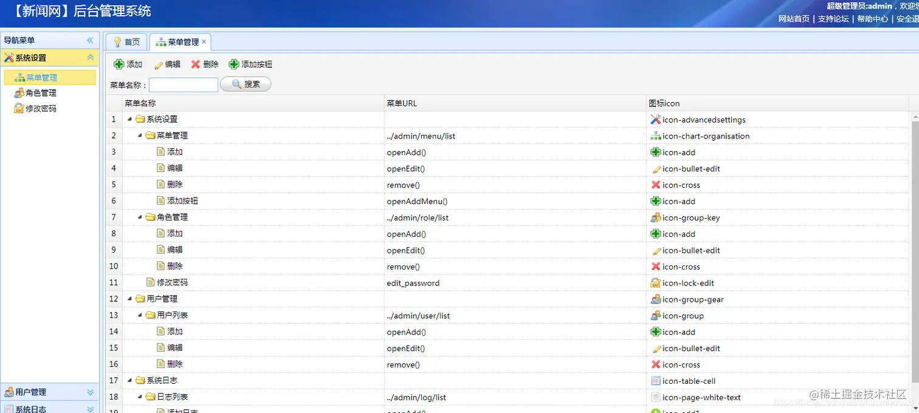Click the icon-table-cell icon in row 17
The height and width of the screenshot is (413, 919).
[x=655, y=381]
